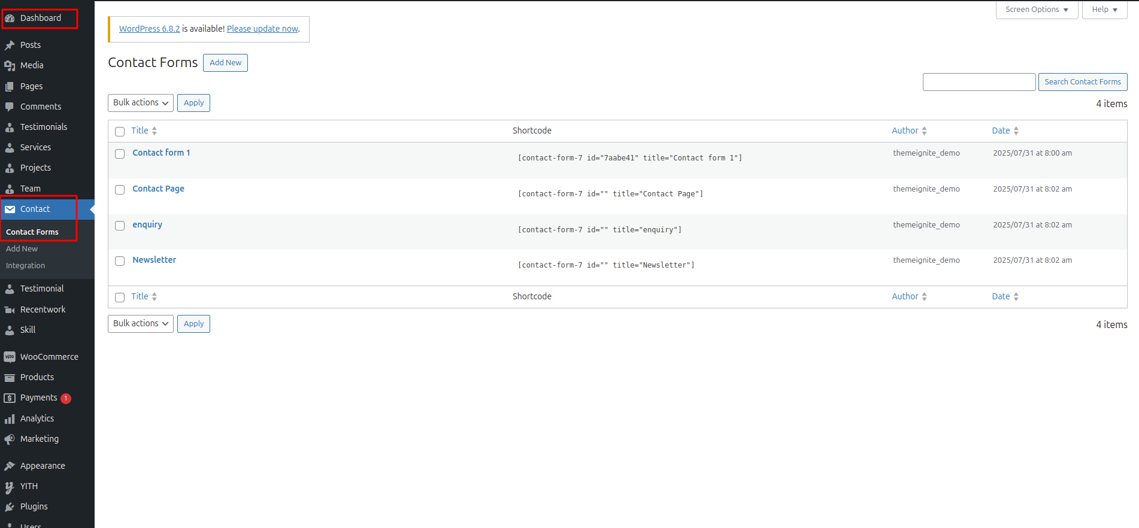Image resolution: width=1139 pixels, height=528 pixels.
Task: Open the bottom Bulk actions dropdown
Action: point(141,324)
